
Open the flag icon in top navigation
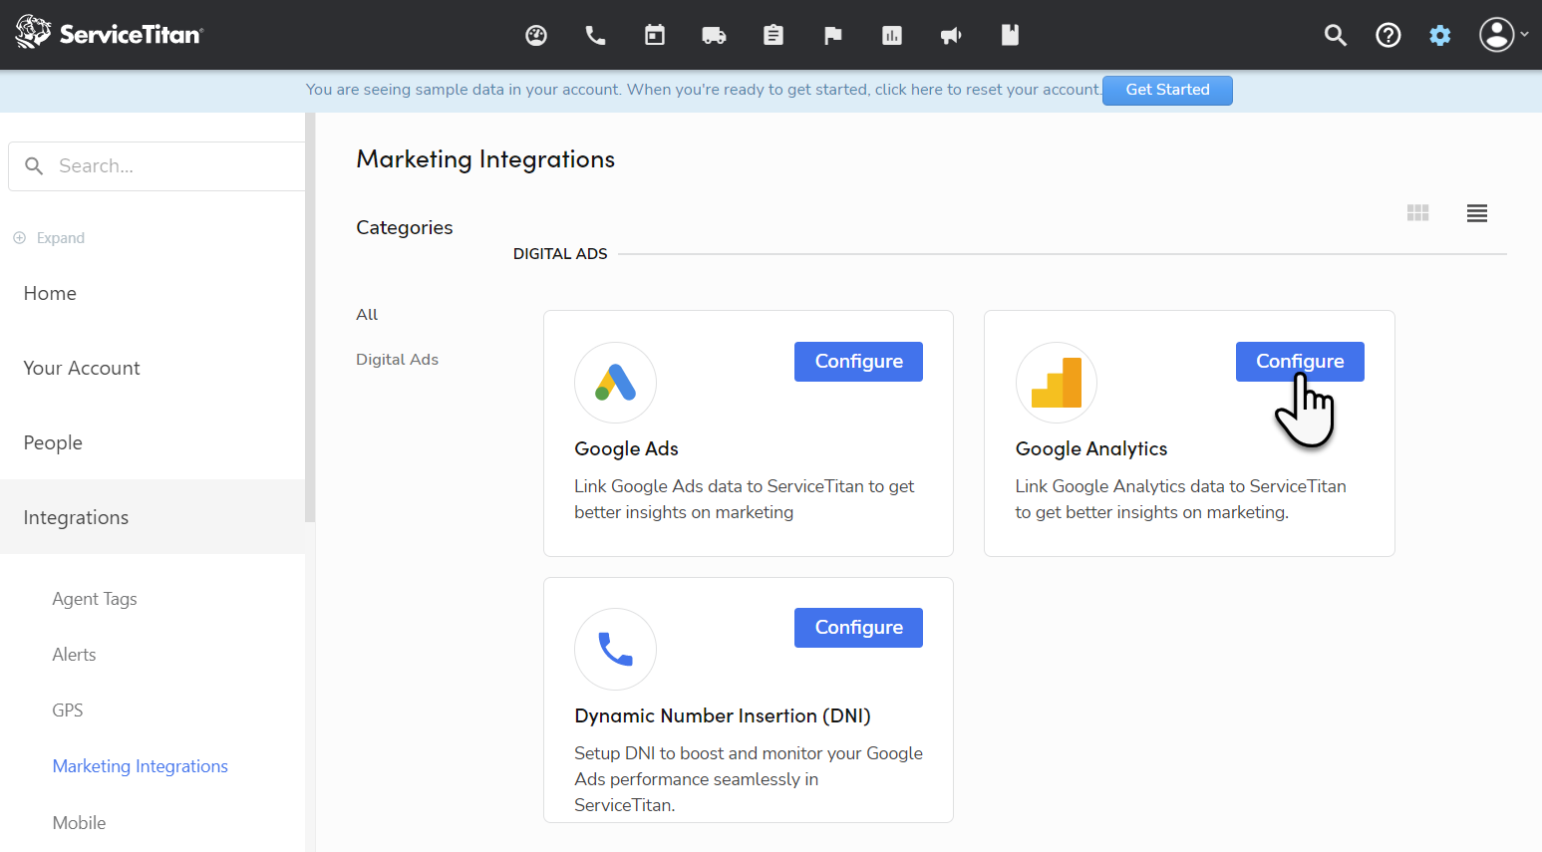pyautogui.click(x=833, y=36)
